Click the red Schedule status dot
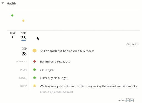Viewport: 142px width, 103px height. (34, 61)
